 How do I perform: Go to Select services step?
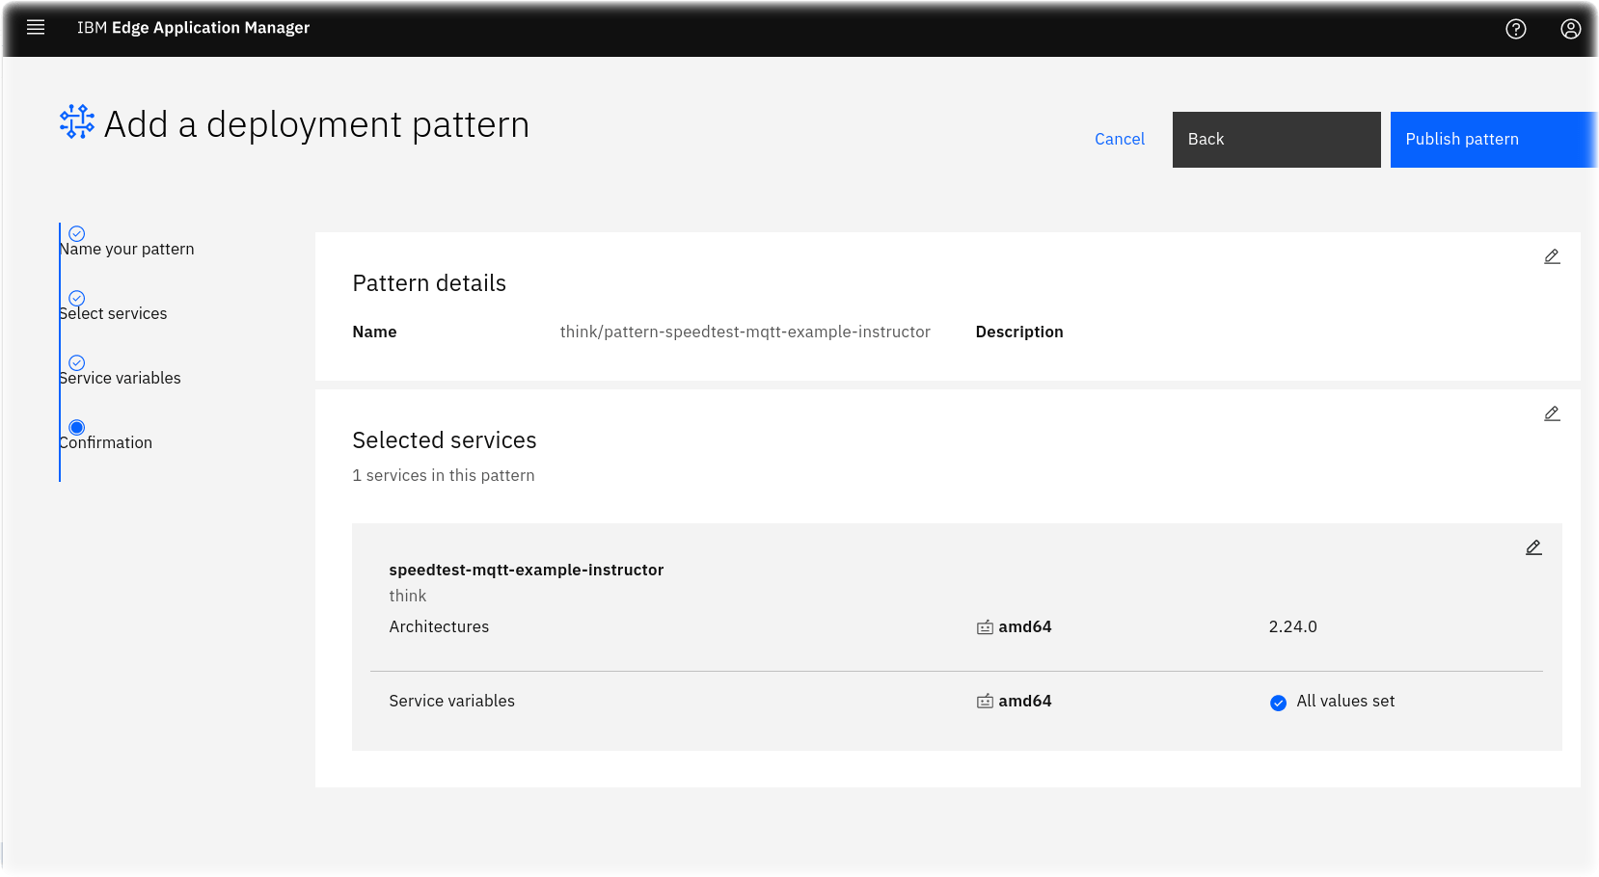point(113,313)
